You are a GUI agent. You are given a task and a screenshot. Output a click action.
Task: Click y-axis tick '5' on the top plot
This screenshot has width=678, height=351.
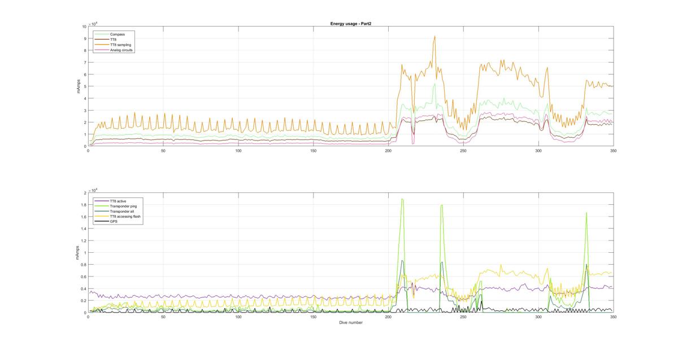click(85, 86)
